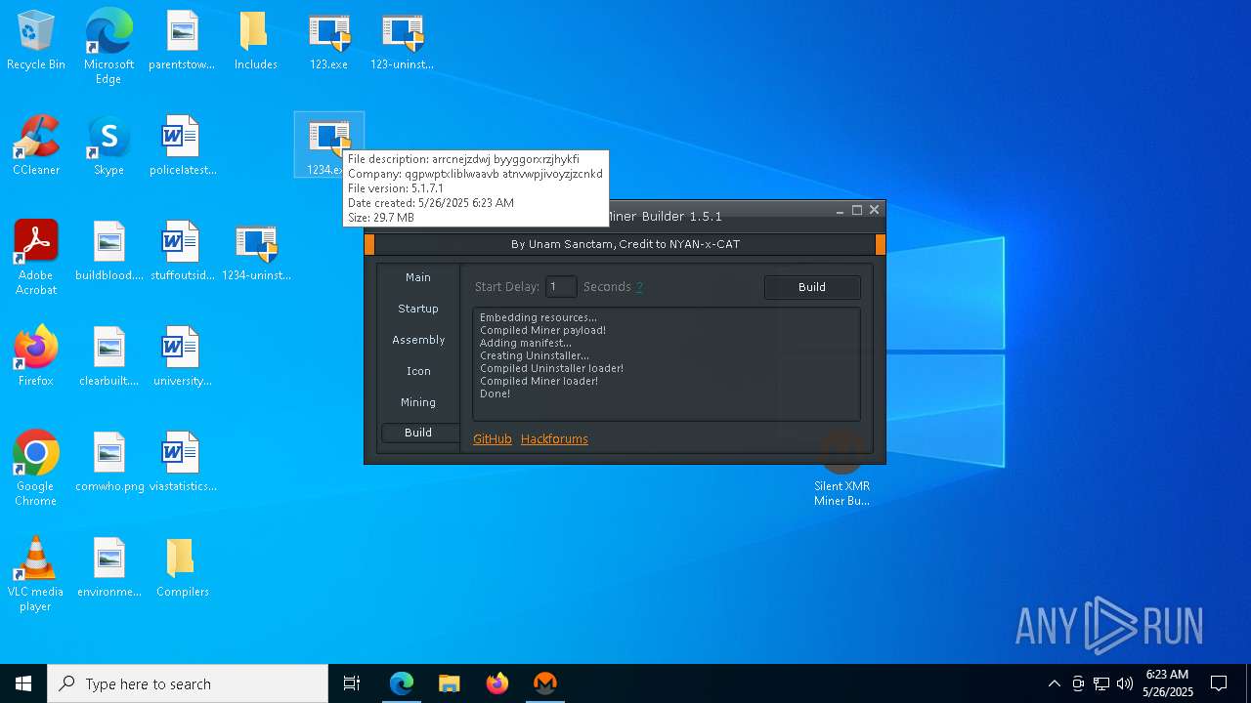Open the GitHub link
Viewport: 1251px width, 703px height.
pyautogui.click(x=493, y=439)
